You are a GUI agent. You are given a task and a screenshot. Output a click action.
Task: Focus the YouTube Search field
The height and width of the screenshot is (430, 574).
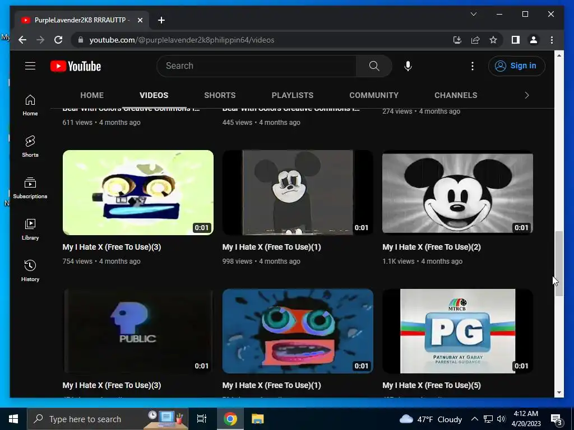pyautogui.click(x=257, y=66)
